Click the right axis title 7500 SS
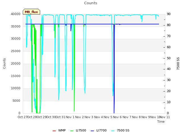 (178, 63)
